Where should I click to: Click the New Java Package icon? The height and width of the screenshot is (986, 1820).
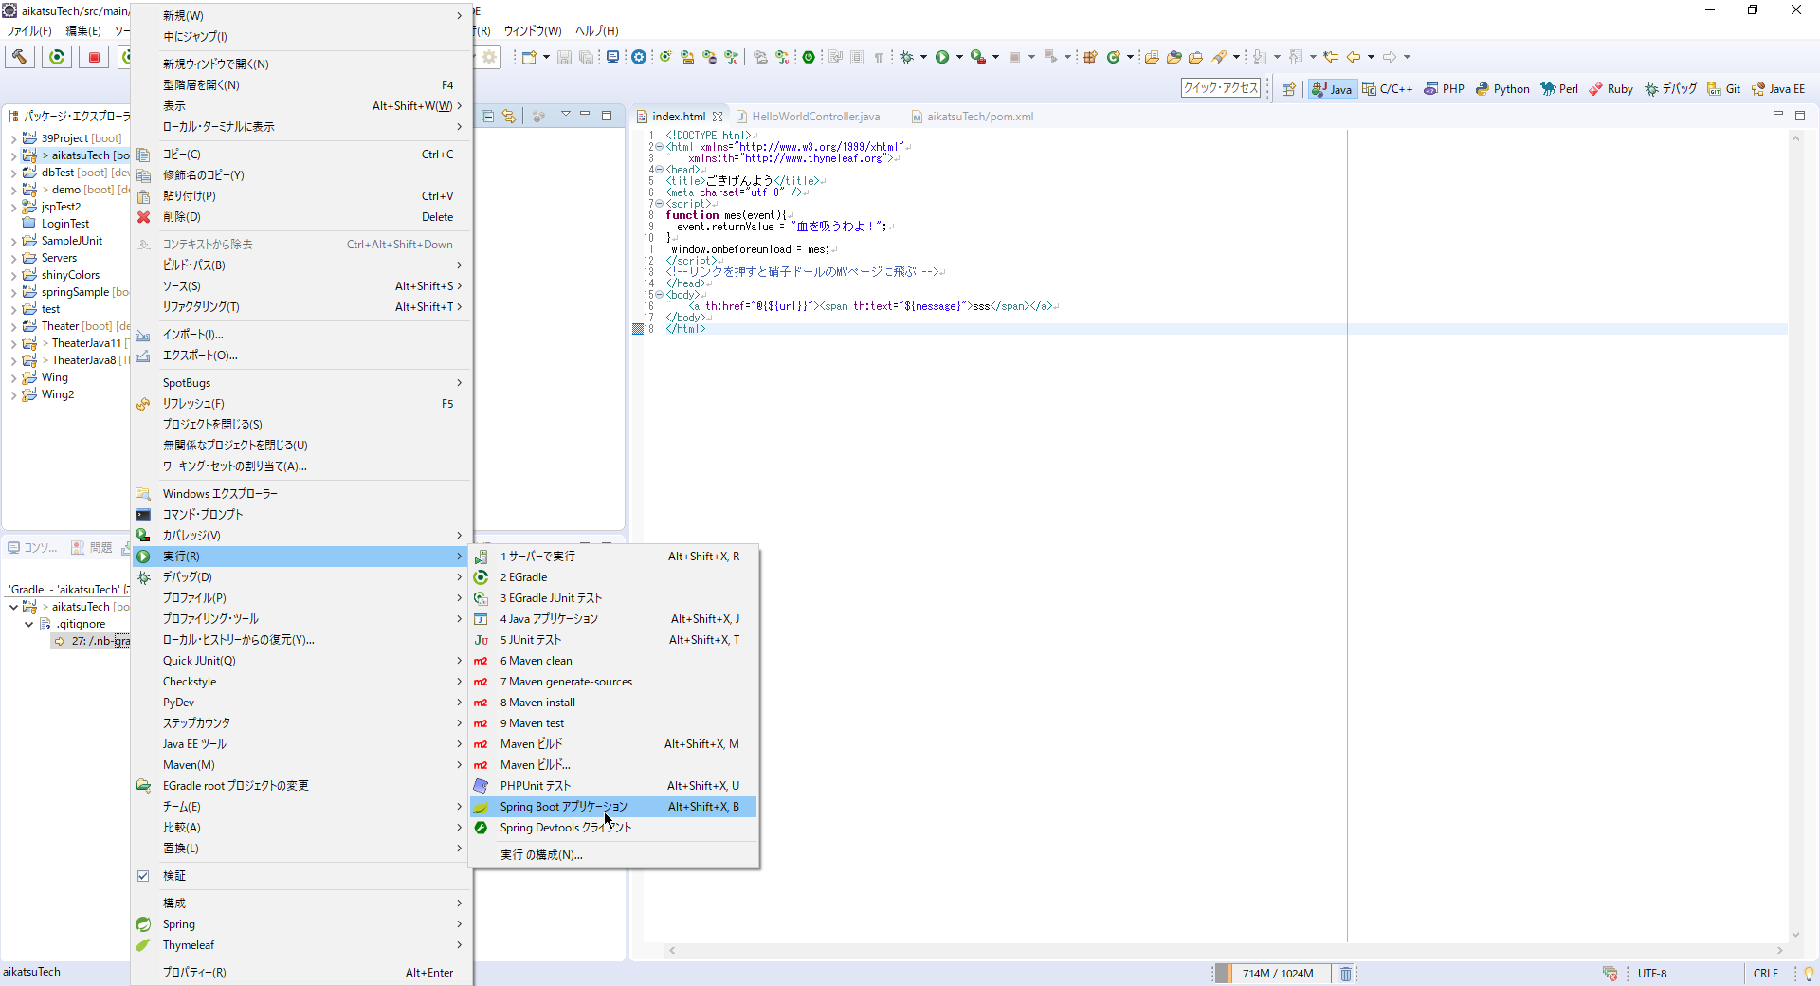coord(1090,57)
